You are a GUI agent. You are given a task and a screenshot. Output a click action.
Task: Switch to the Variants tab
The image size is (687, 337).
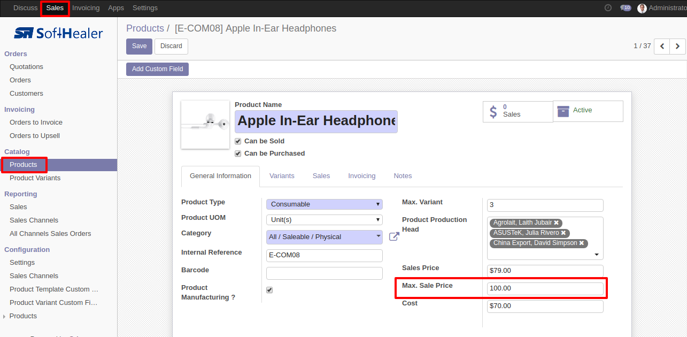(282, 176)
